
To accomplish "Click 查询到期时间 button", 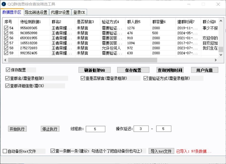I will coord(170,70).
